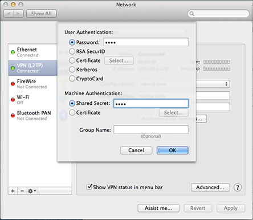Click the Show All toolbar button
The height and width of the screenshot is (220, 253).
click(42, 14)
